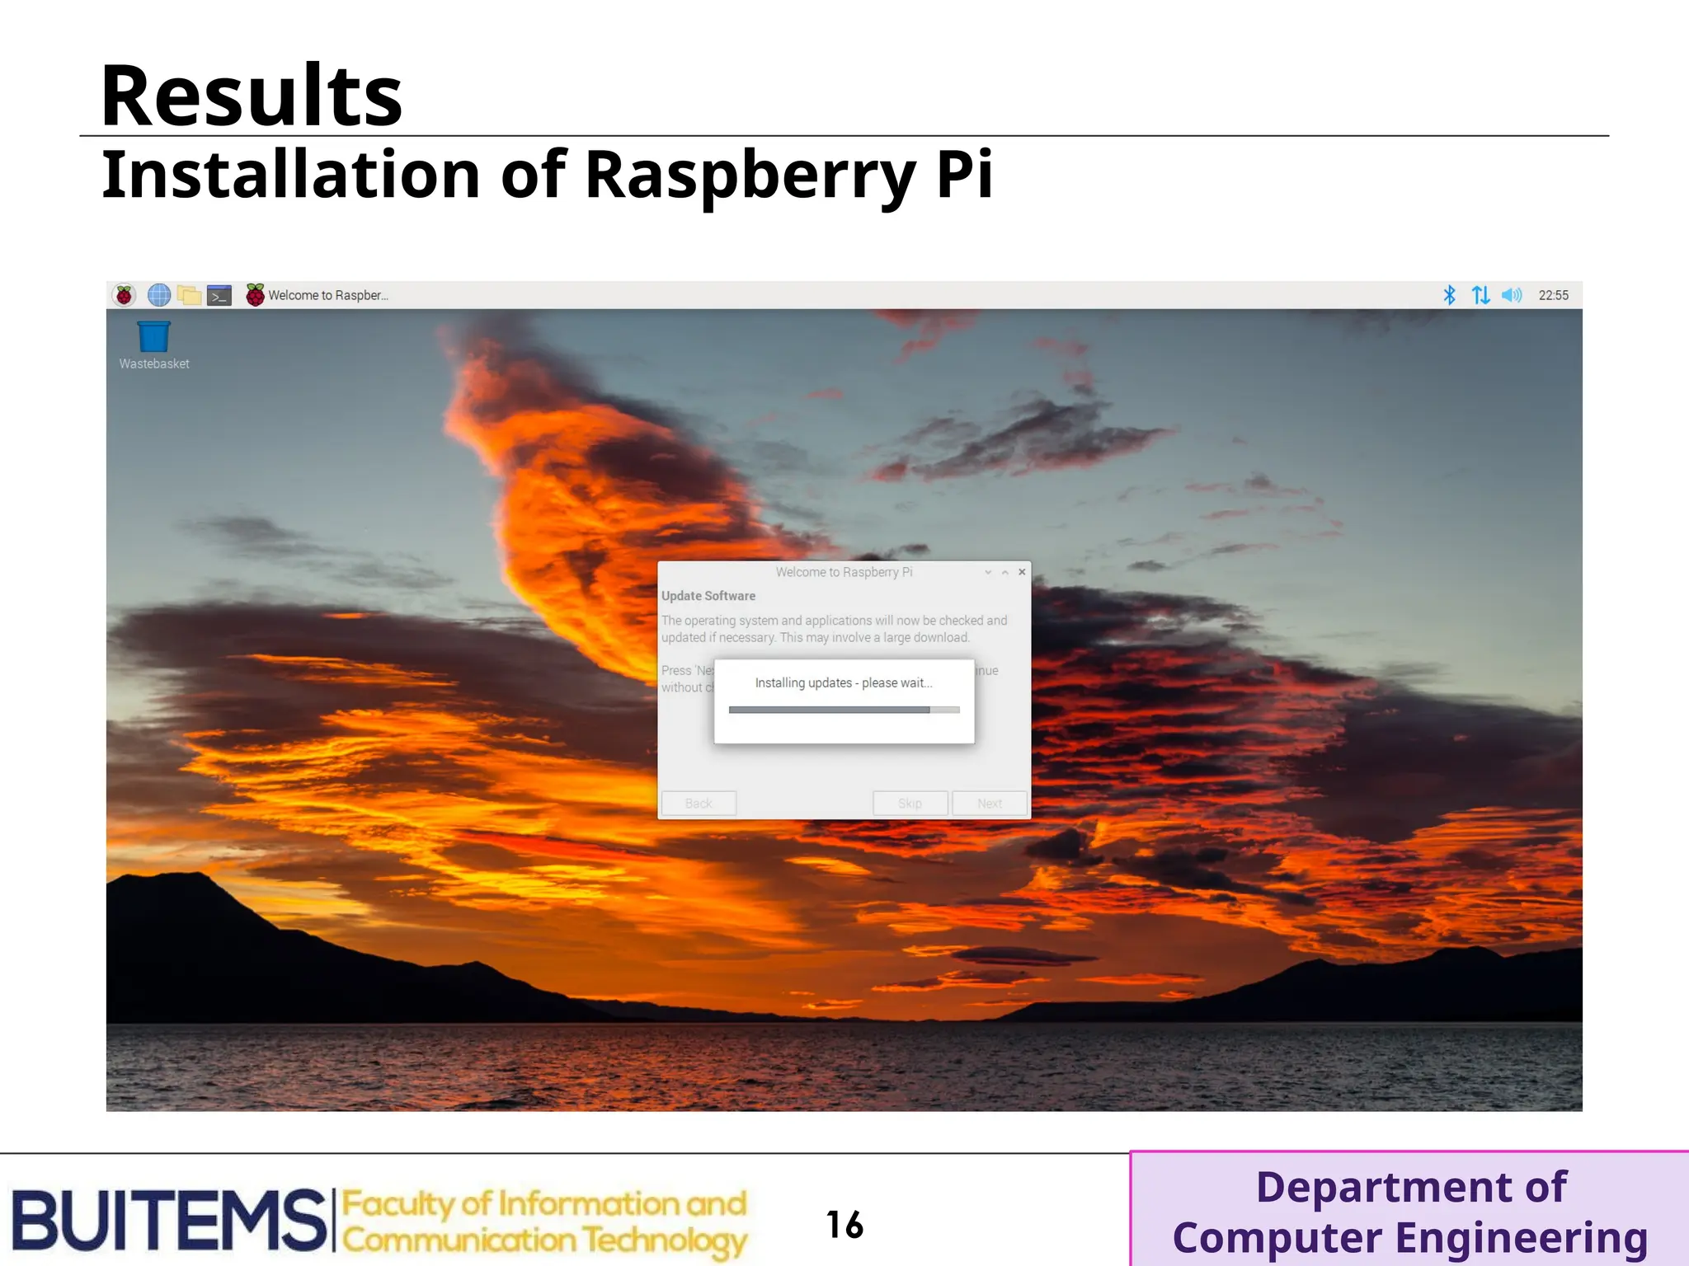Click 'Installing updates - please wait...' text

point(844,683)
